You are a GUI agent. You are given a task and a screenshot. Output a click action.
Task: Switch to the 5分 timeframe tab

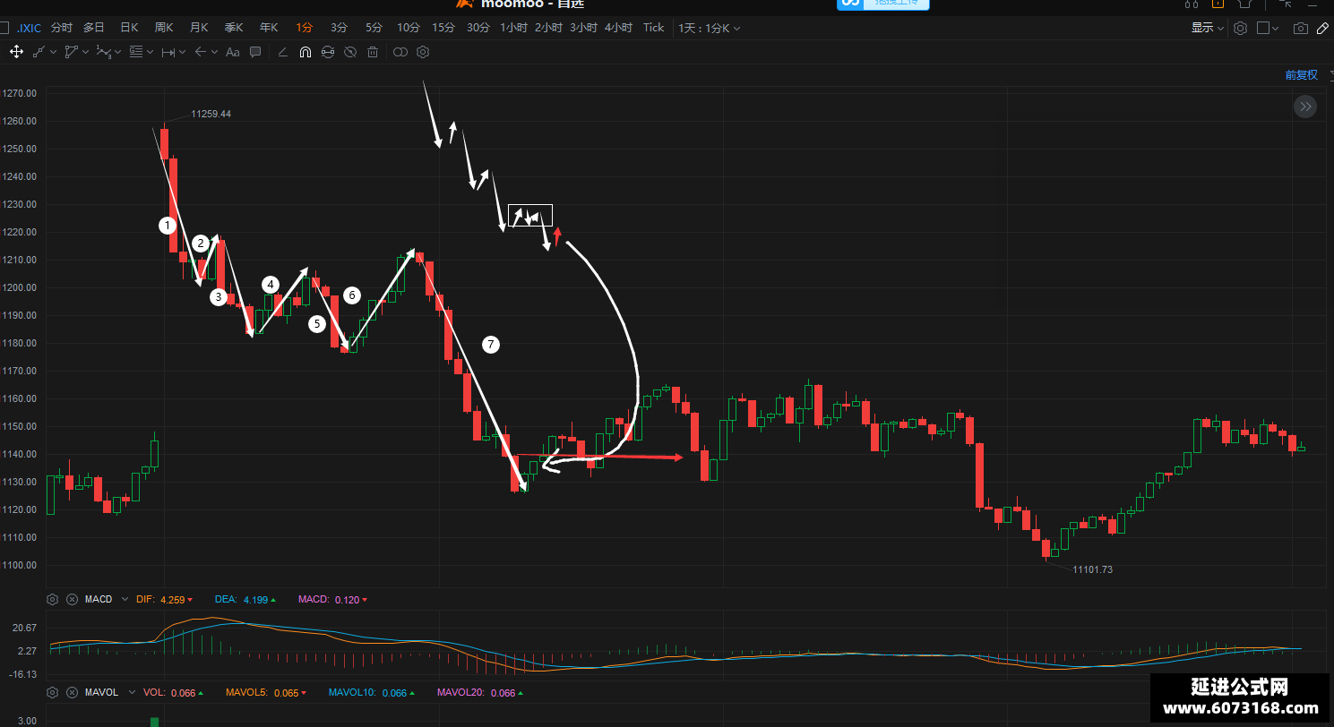point(374,28)
